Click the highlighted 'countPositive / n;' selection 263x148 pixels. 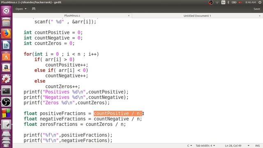coord(118,113)
